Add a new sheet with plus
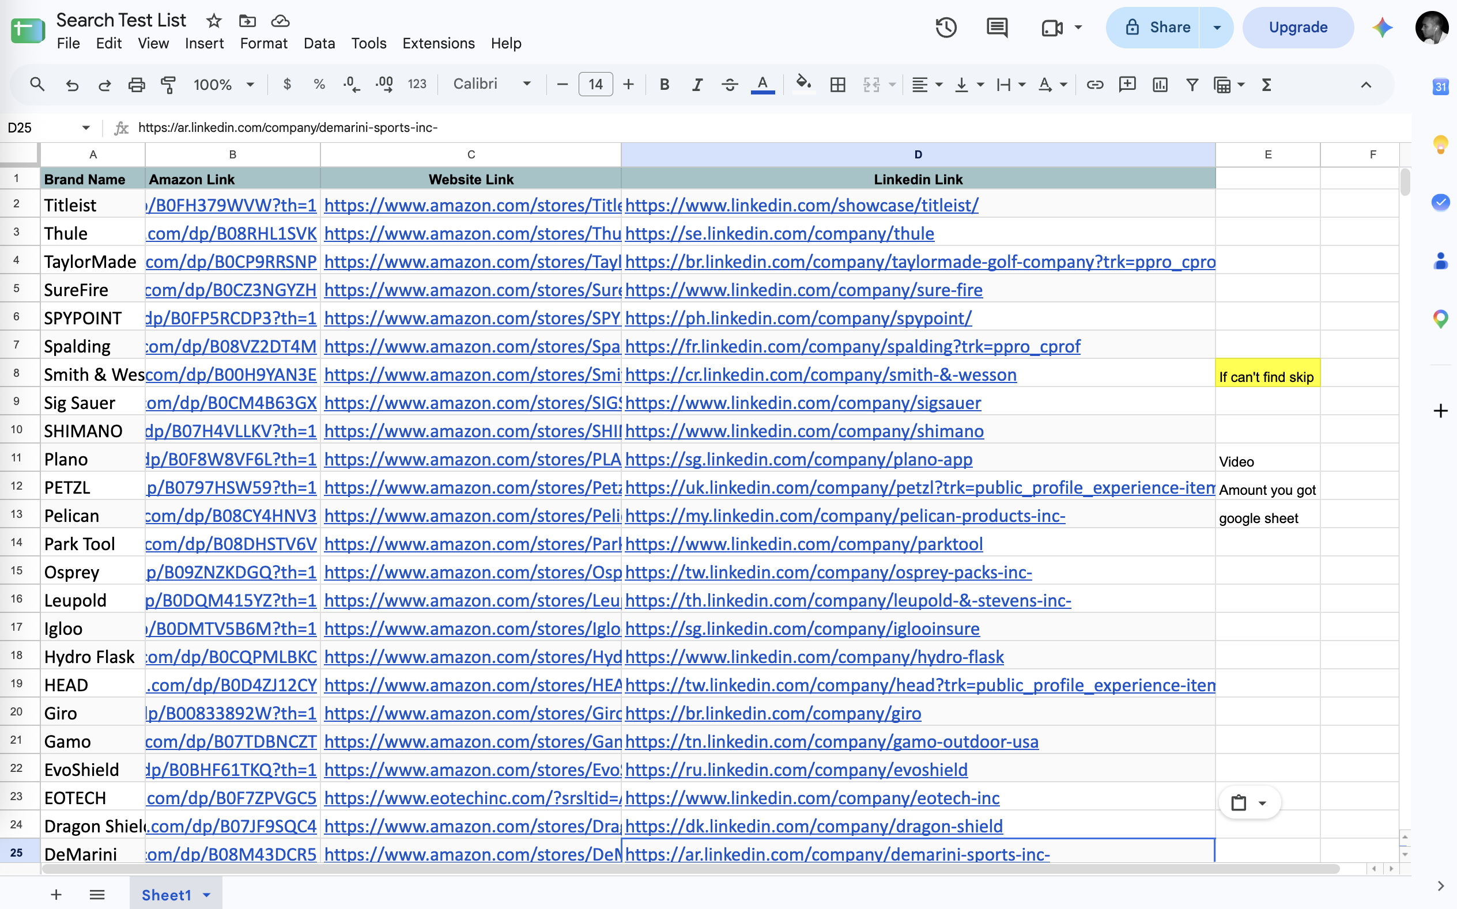 [x=56, y=895]
